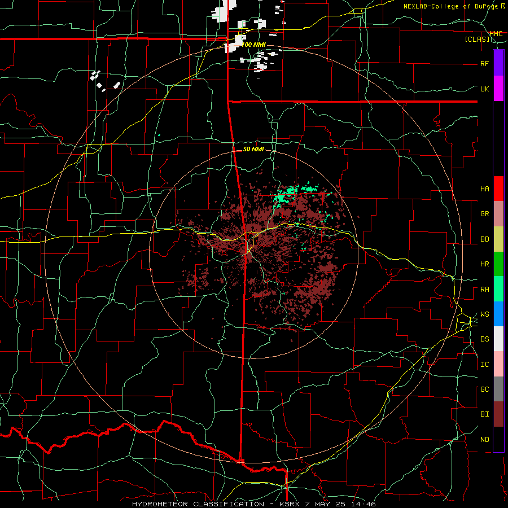
Task: Click the UK magenta legend swatch
Action: (498, 88)
